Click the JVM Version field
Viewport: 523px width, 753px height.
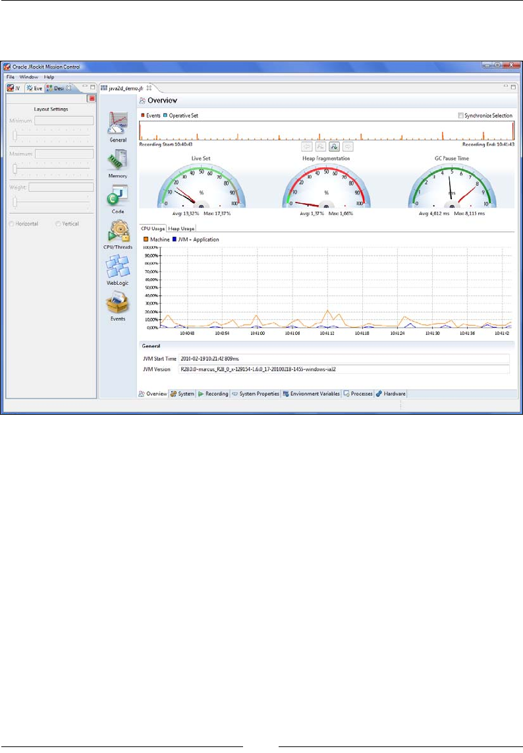point(344,369)
